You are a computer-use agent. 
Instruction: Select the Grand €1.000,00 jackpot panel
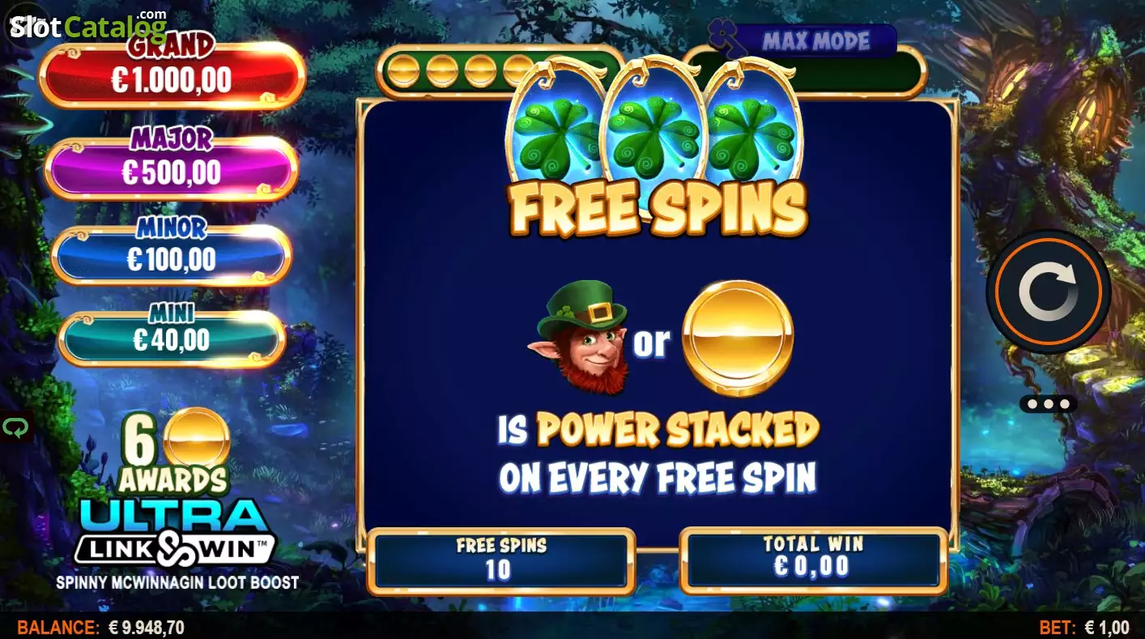[172, 75]
